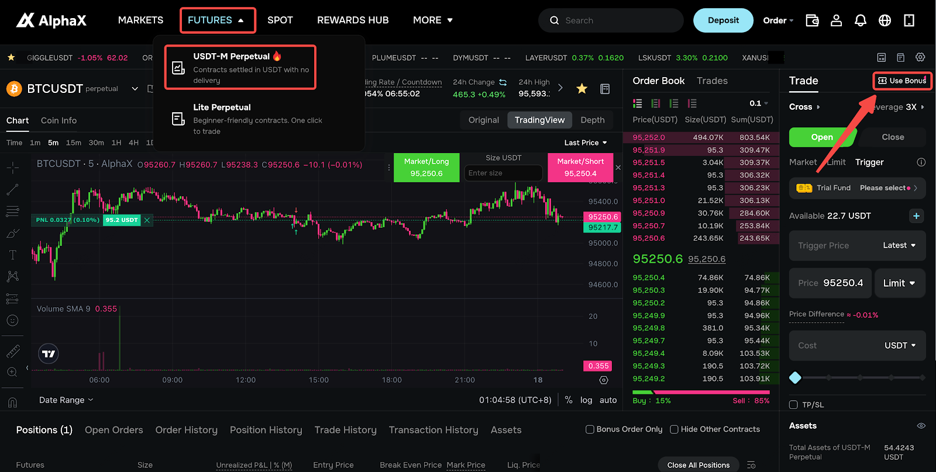Click the Search field
Screen dimensions: 936x472
[x=611, y=20]
